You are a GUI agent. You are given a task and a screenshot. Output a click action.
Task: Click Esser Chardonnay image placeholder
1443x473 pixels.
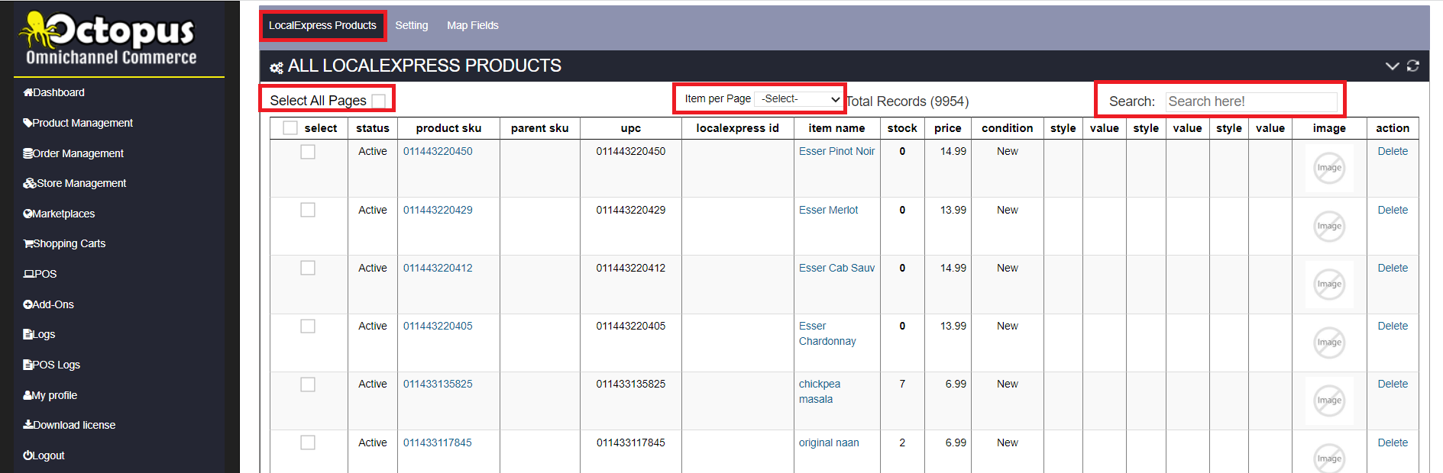pyautogui.click(x=1329, y=343)
